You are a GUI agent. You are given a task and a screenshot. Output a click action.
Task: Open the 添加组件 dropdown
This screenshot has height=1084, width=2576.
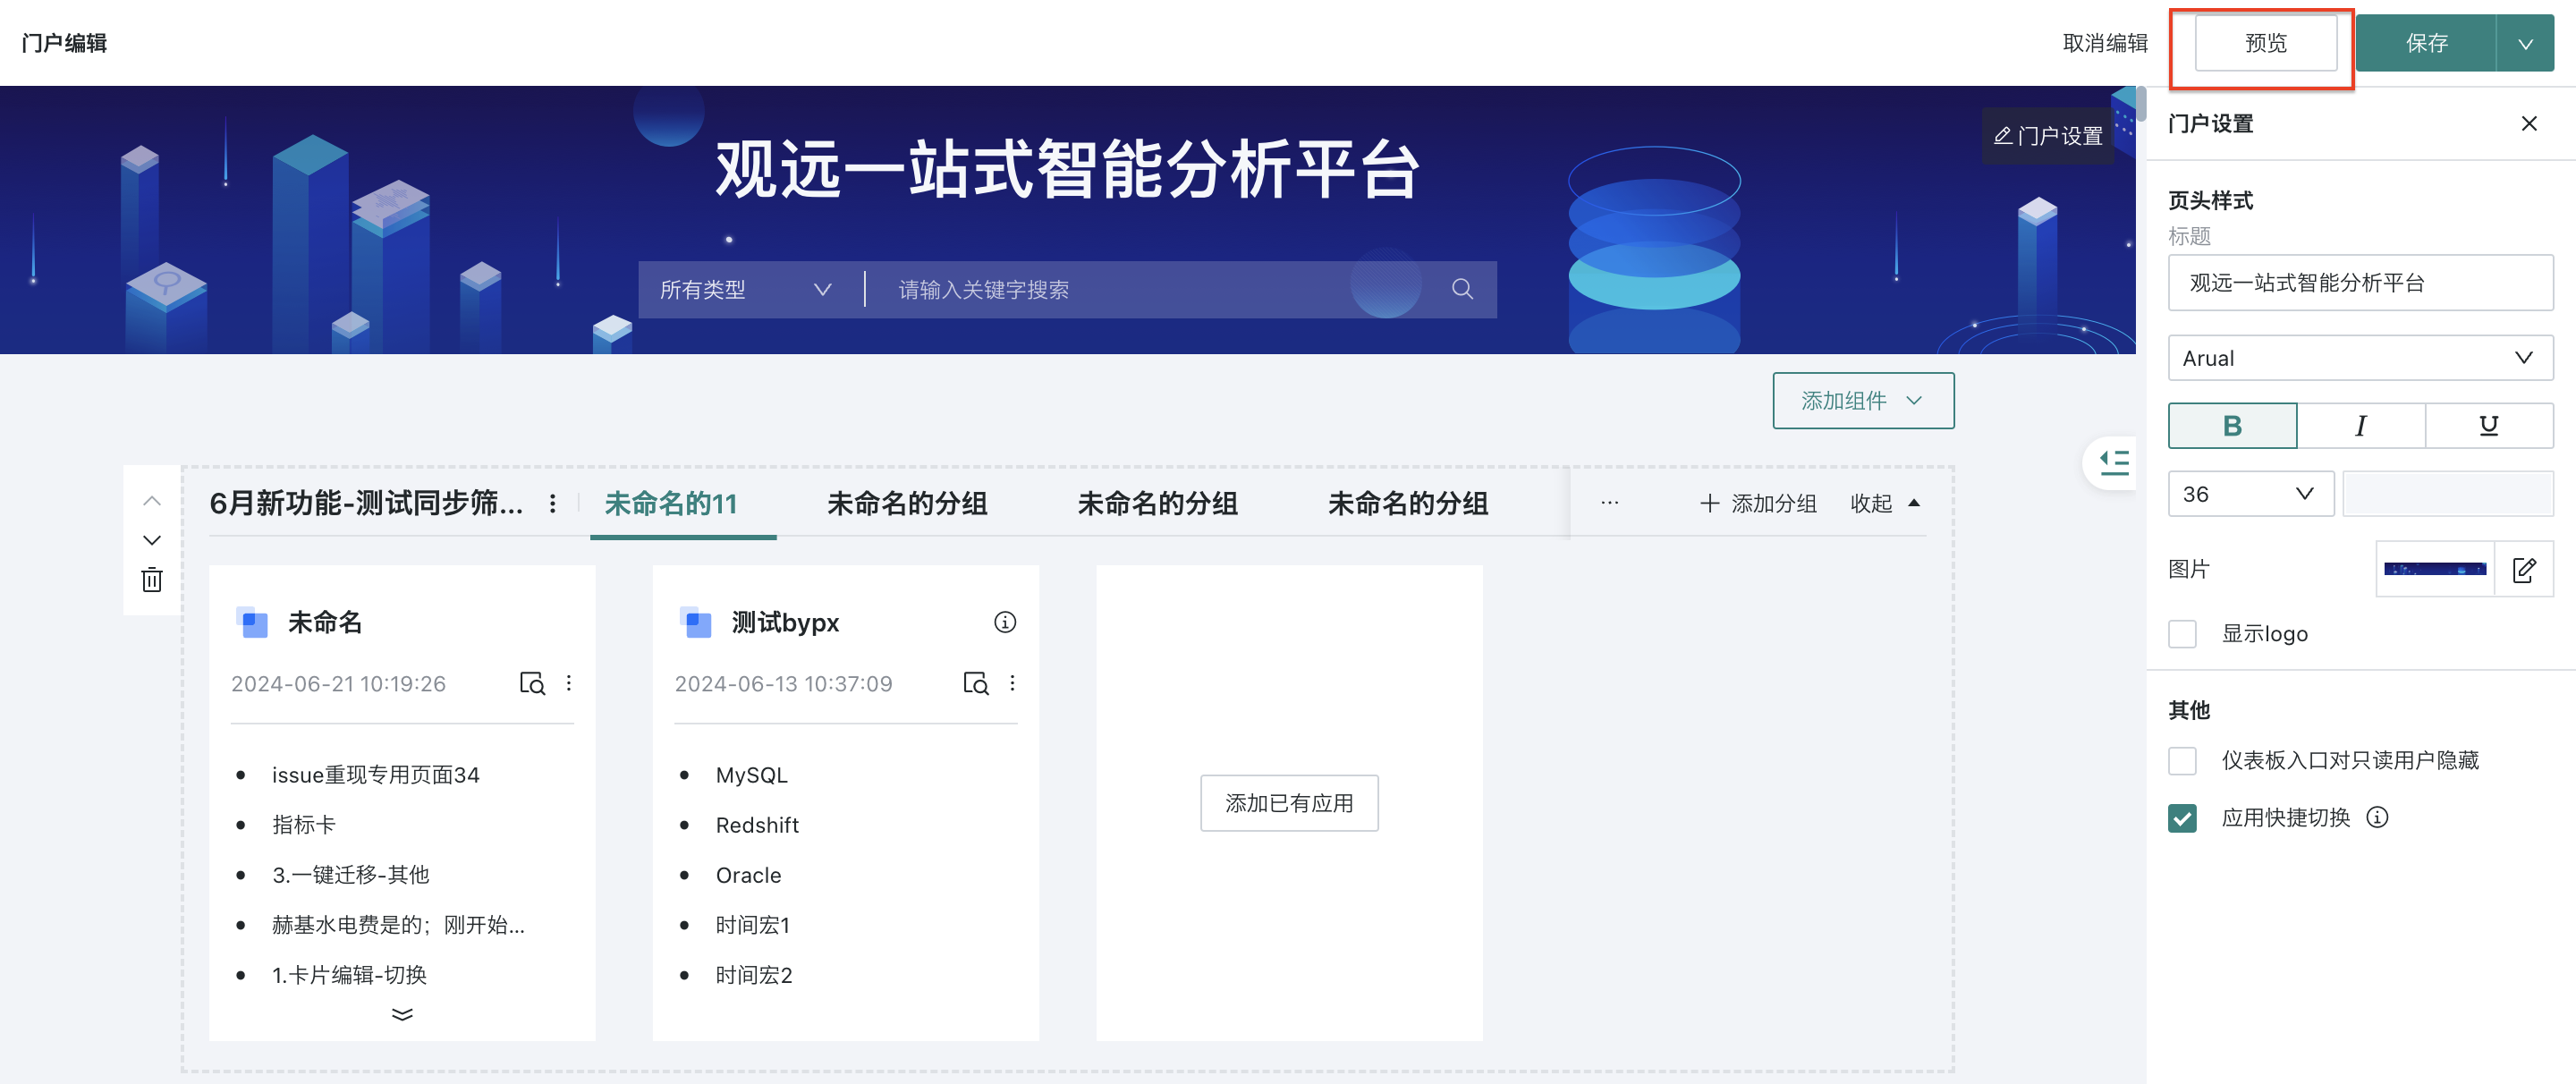pyautogui.click(x=1863, y=401)
